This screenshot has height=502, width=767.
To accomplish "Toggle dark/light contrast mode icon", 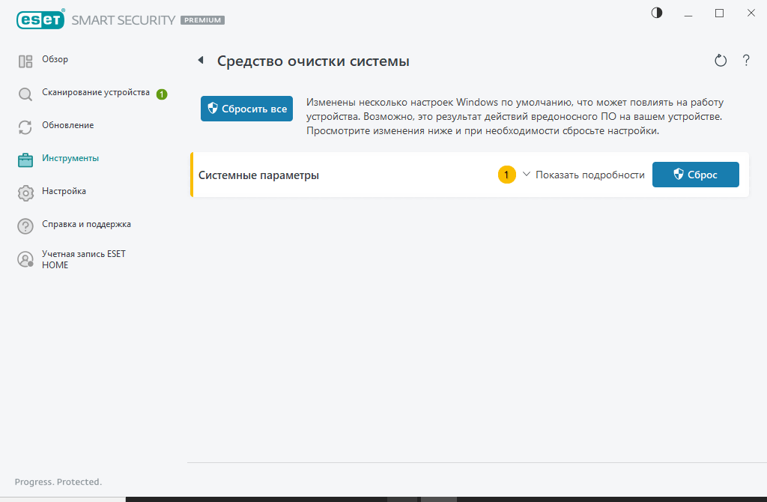I will pyautogui.click(x=656, y=13).
